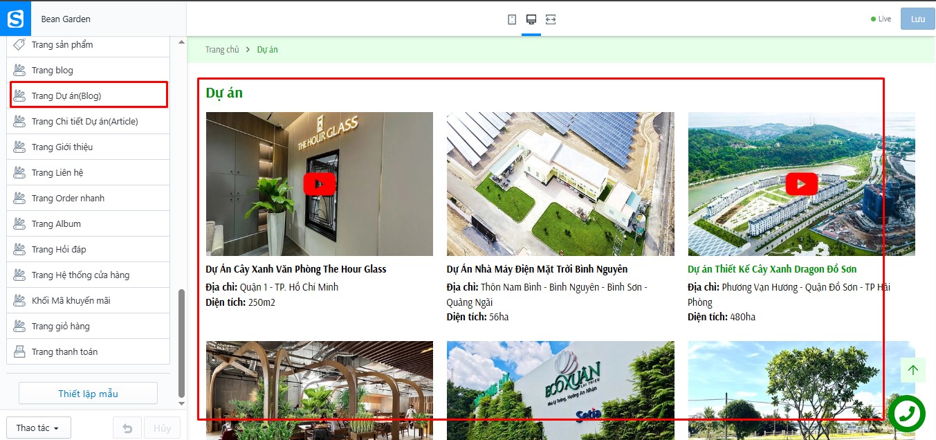Open Trang thanh toán item
Screen dimensions: 936x440
tap(89, 351)
